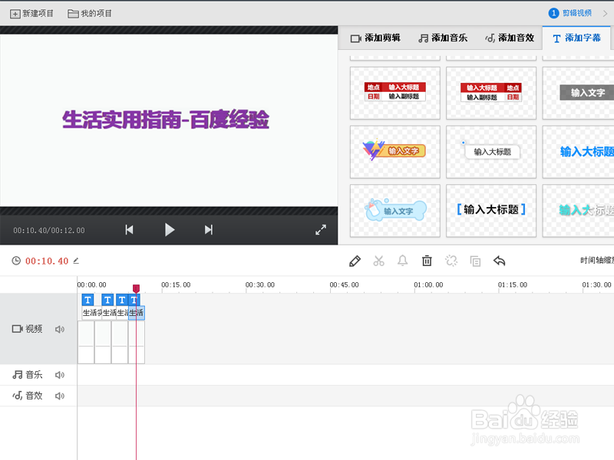The height and width of the screenshot is (460, 614).
Task: Select the 添加字幕 tab
Action: (x=576, y=38)
